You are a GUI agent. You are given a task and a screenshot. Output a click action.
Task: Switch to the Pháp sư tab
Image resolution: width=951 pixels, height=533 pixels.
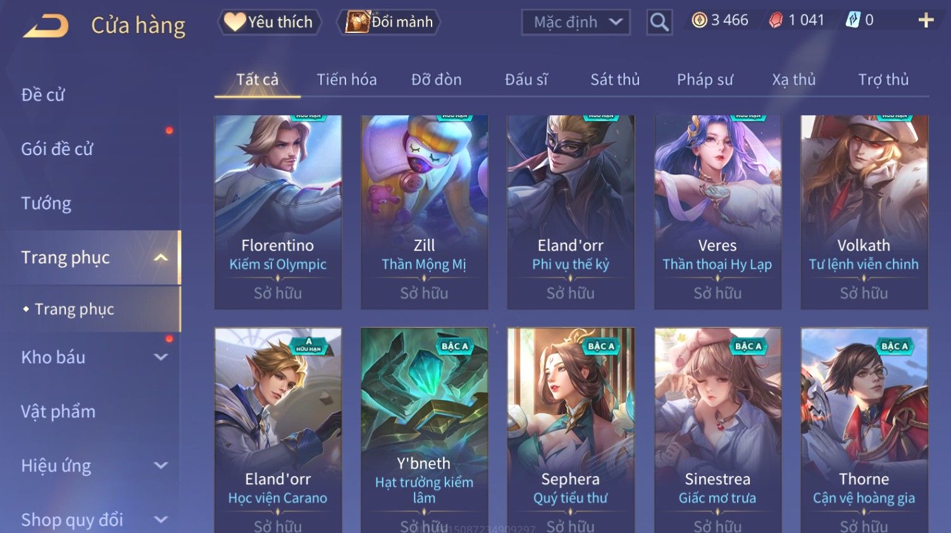coord(705,80)
